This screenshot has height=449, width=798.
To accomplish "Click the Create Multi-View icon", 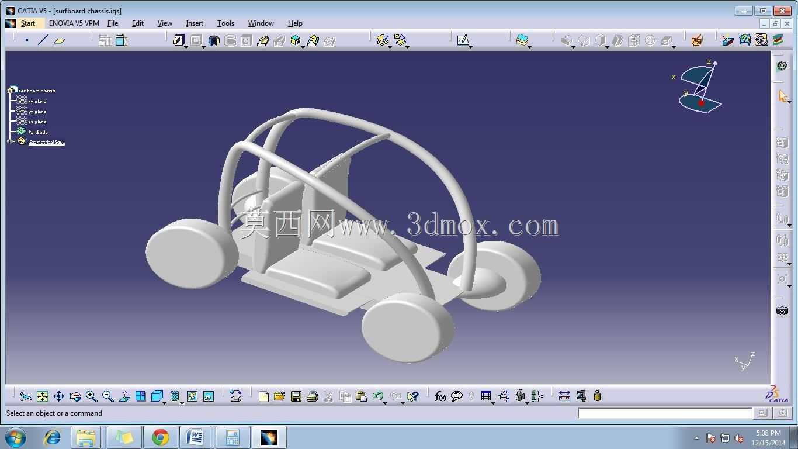I will (x=141, y=396).
